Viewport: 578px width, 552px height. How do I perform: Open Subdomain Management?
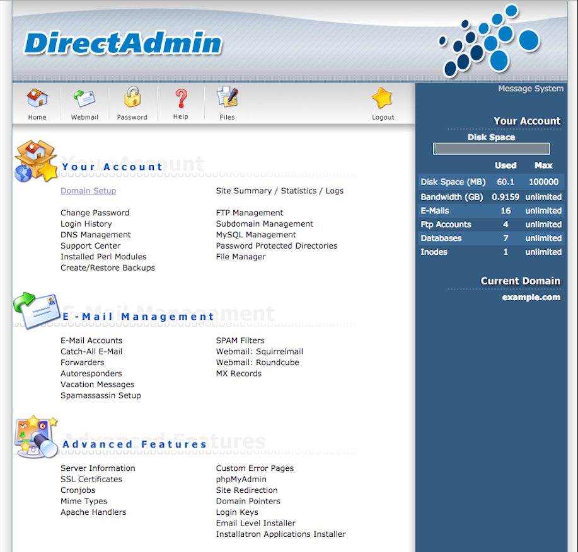click(x=264, y=223)
